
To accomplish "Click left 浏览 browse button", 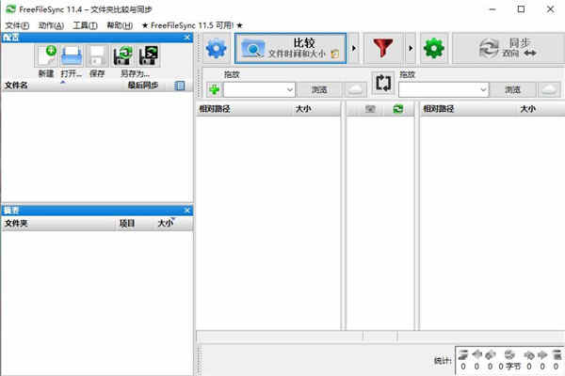I will point(319,89).
